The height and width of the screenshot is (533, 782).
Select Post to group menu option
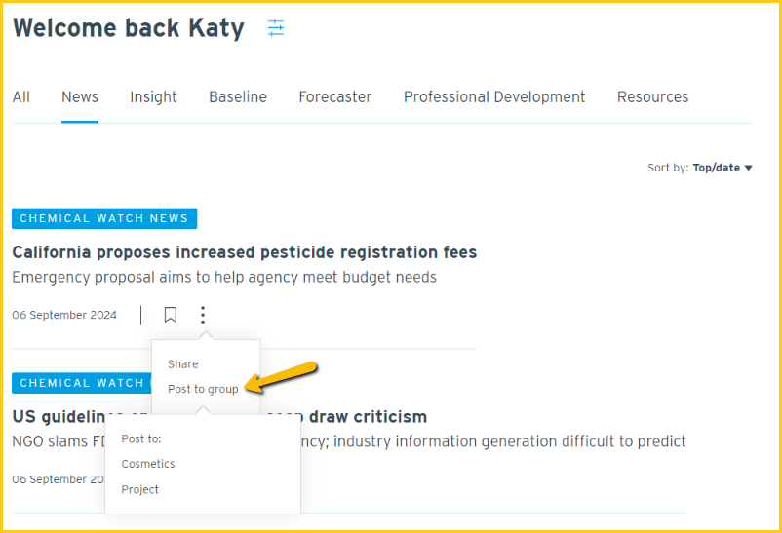click(203, 389)
